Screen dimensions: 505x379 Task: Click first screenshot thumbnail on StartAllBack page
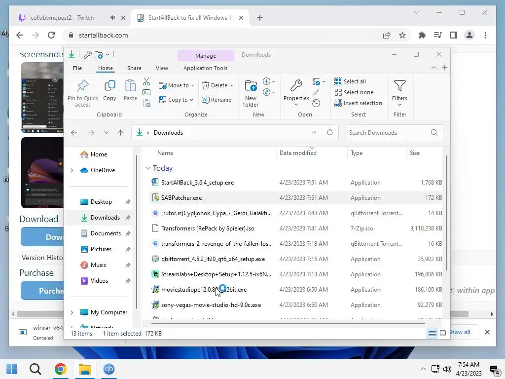pyautogui.click(x=42, y=98)
